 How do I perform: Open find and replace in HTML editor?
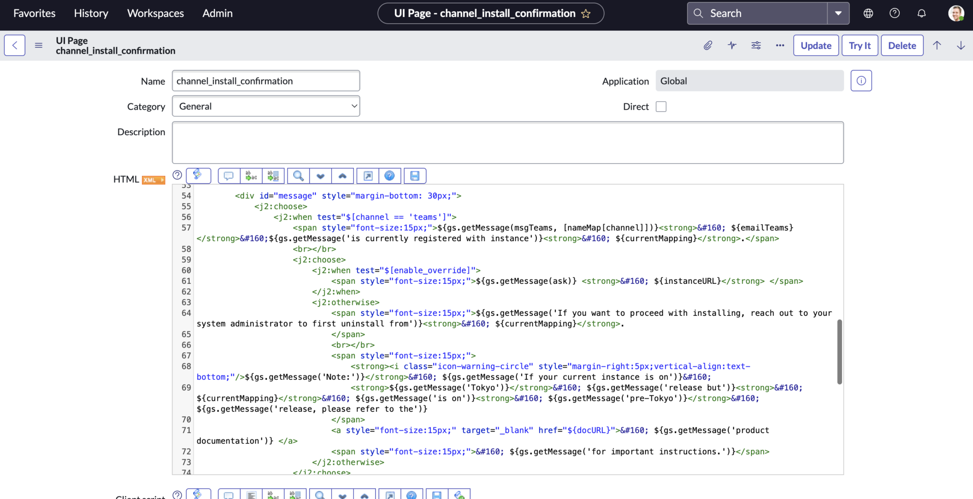tap(251, 176)
